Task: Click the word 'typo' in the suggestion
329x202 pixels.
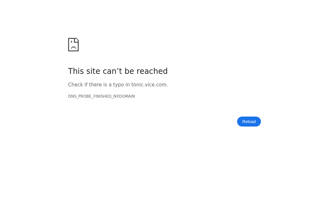Action: 119,85
